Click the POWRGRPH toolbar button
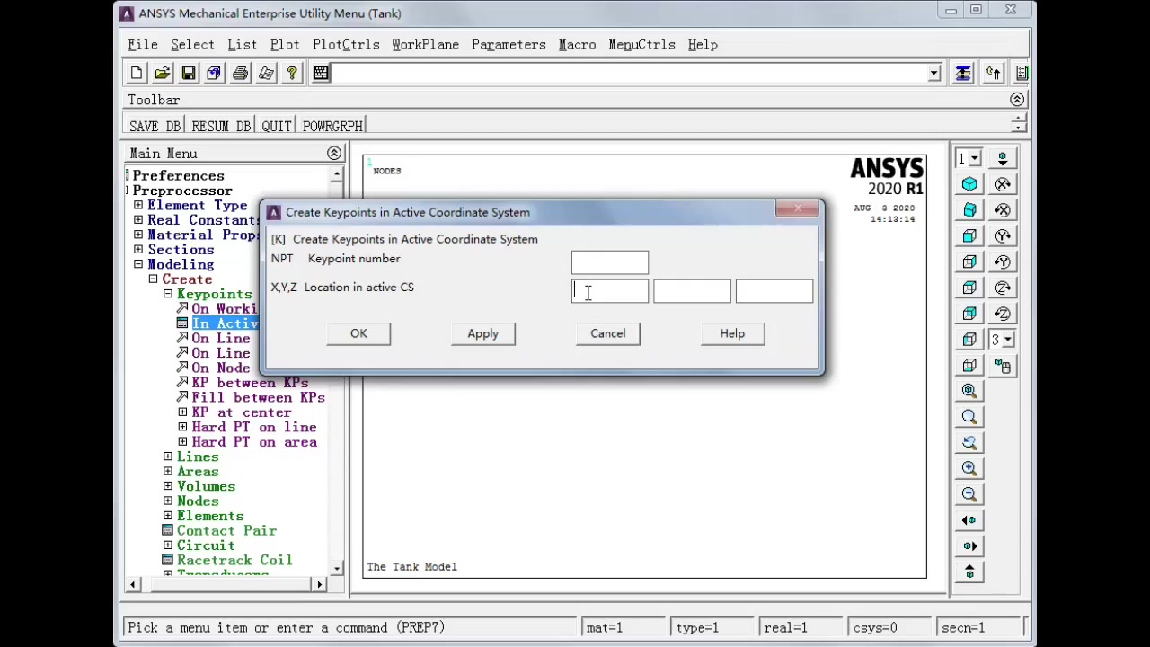Image resolution: width=1150 pixels, height=647 pixels. coord(332,126)
